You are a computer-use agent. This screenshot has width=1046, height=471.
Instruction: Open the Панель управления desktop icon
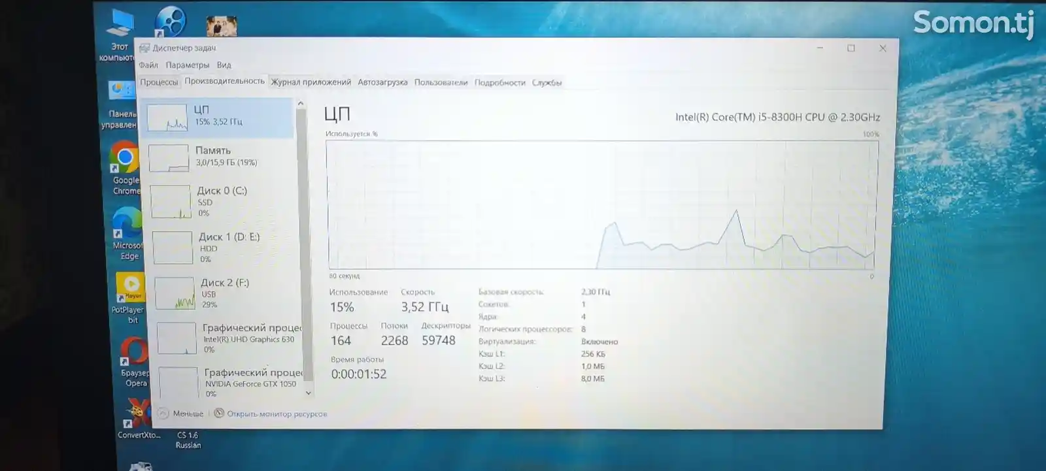pyautogui.click(x=120, y=106)
